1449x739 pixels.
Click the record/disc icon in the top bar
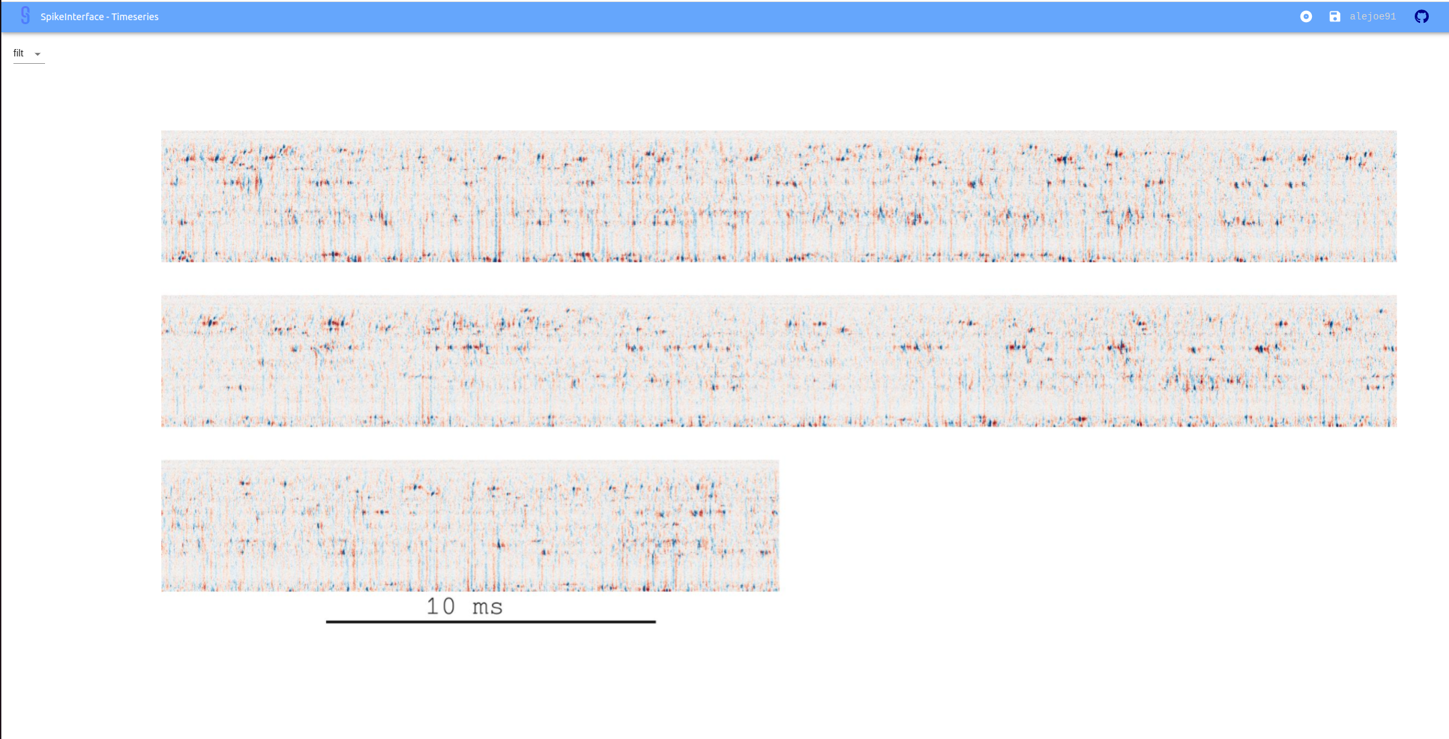1306,16
